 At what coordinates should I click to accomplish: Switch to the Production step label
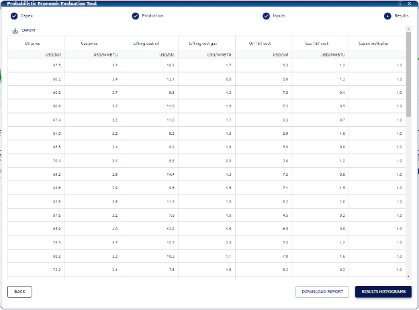click(x=152, y=15)
